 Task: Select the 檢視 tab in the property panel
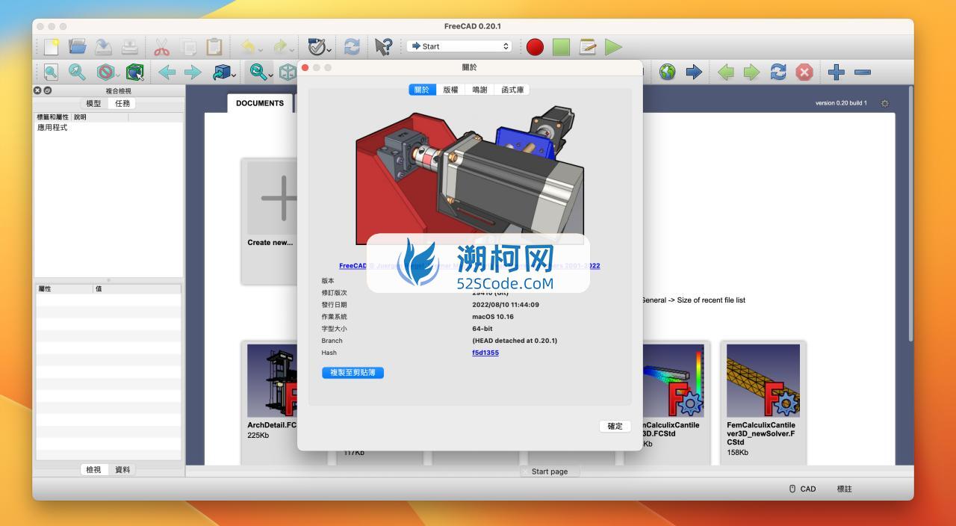[x=93, y=470]
